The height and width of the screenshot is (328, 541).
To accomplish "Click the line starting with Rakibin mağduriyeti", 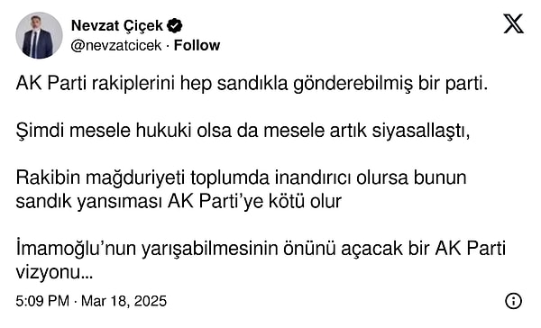I will coord(241,178).
